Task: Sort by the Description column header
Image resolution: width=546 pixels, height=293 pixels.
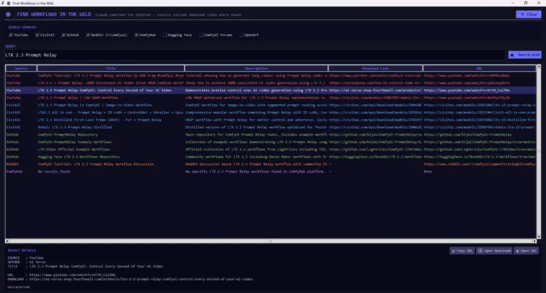Action: [257, 68]
